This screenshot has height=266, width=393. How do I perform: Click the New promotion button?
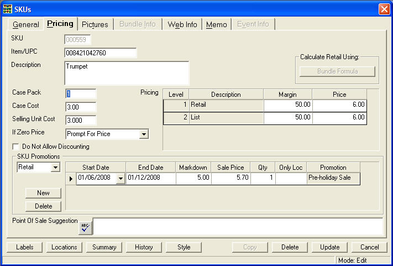(43, 193)
